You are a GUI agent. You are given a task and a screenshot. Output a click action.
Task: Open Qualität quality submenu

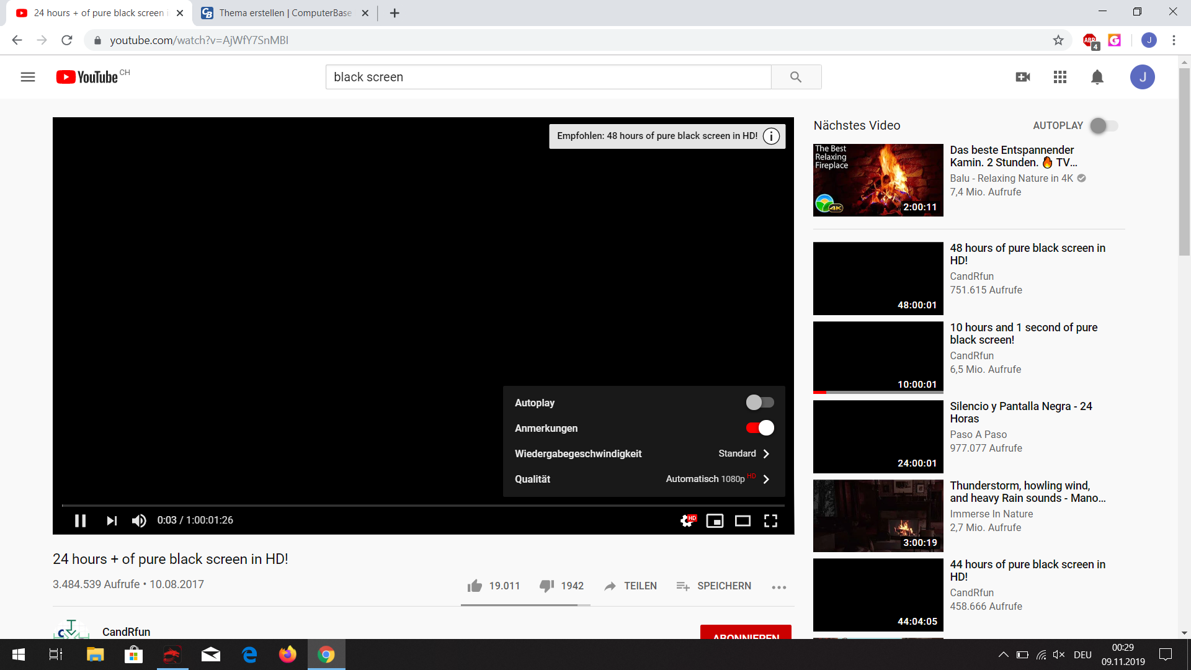(x=643, y=479)
